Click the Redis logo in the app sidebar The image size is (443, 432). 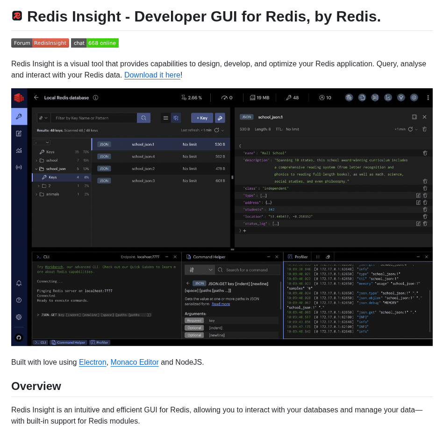point(19,98)
